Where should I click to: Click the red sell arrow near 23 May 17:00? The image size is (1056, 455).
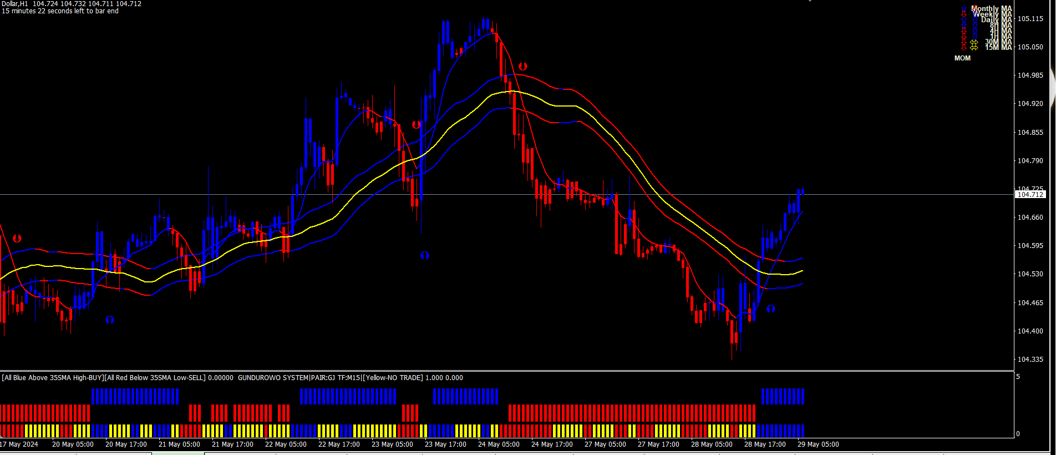(416, 124)
